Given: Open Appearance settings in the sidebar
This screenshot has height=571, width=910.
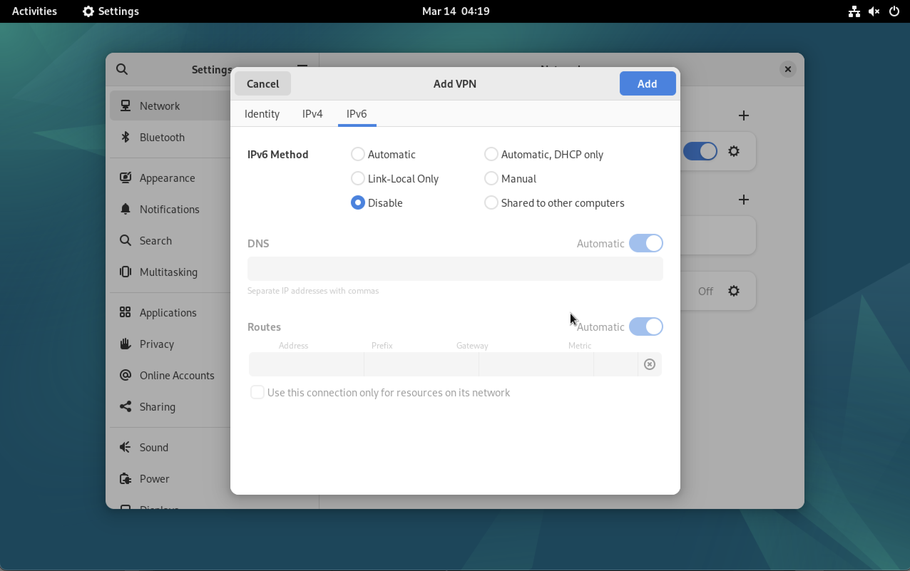Looking at the screenshot, I should tap(170, 178).
